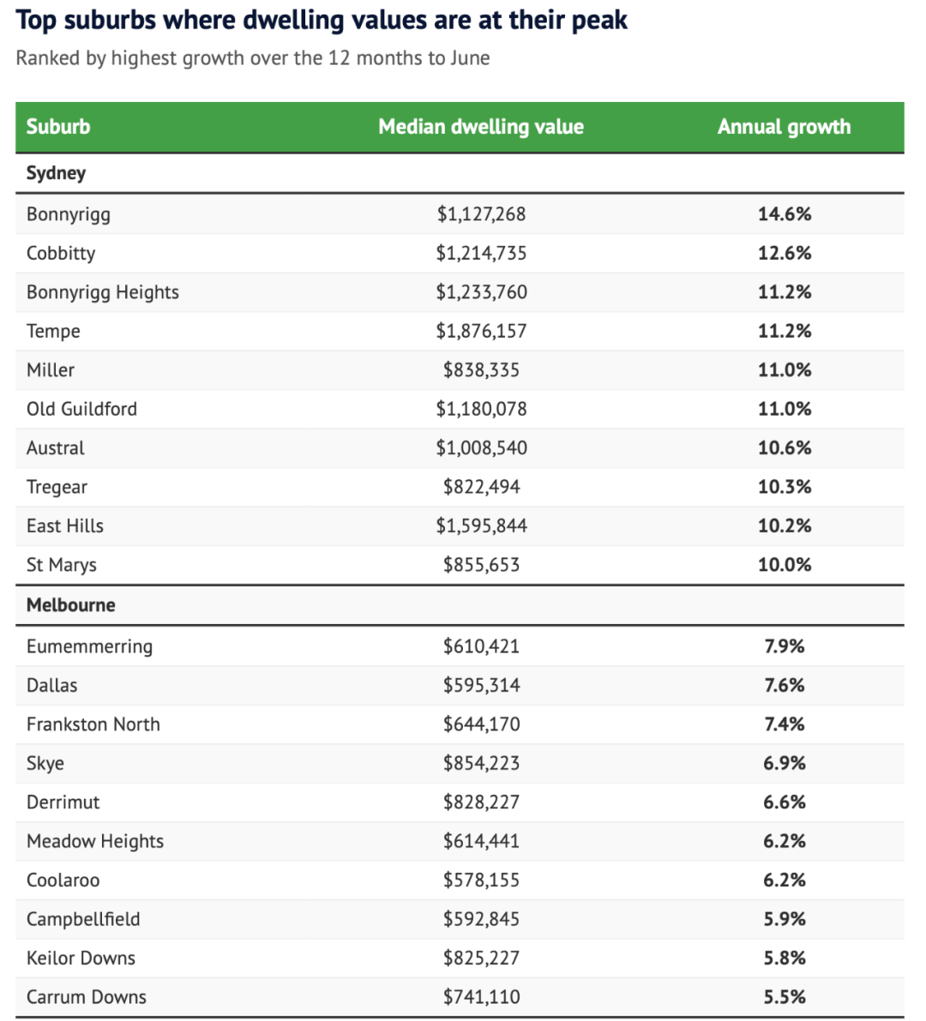Click the Median dwelling value header
This screenshot has height=1021, width=926.
[x=481, y=126]
